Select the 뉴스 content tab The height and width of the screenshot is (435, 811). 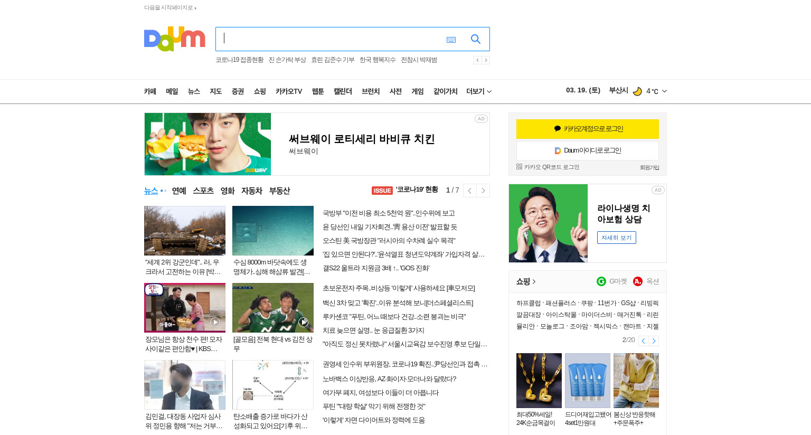[x=151, y=191]
